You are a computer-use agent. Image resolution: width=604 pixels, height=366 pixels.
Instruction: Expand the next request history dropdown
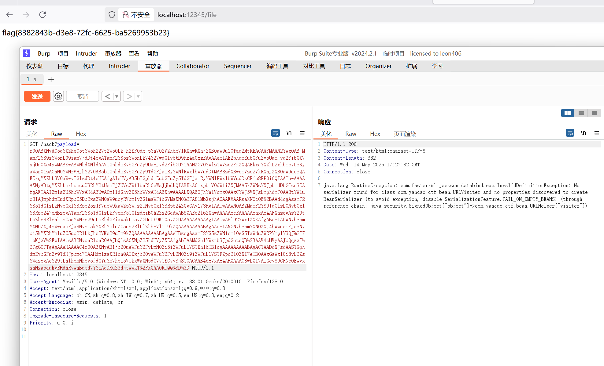[x=138, y=96]
